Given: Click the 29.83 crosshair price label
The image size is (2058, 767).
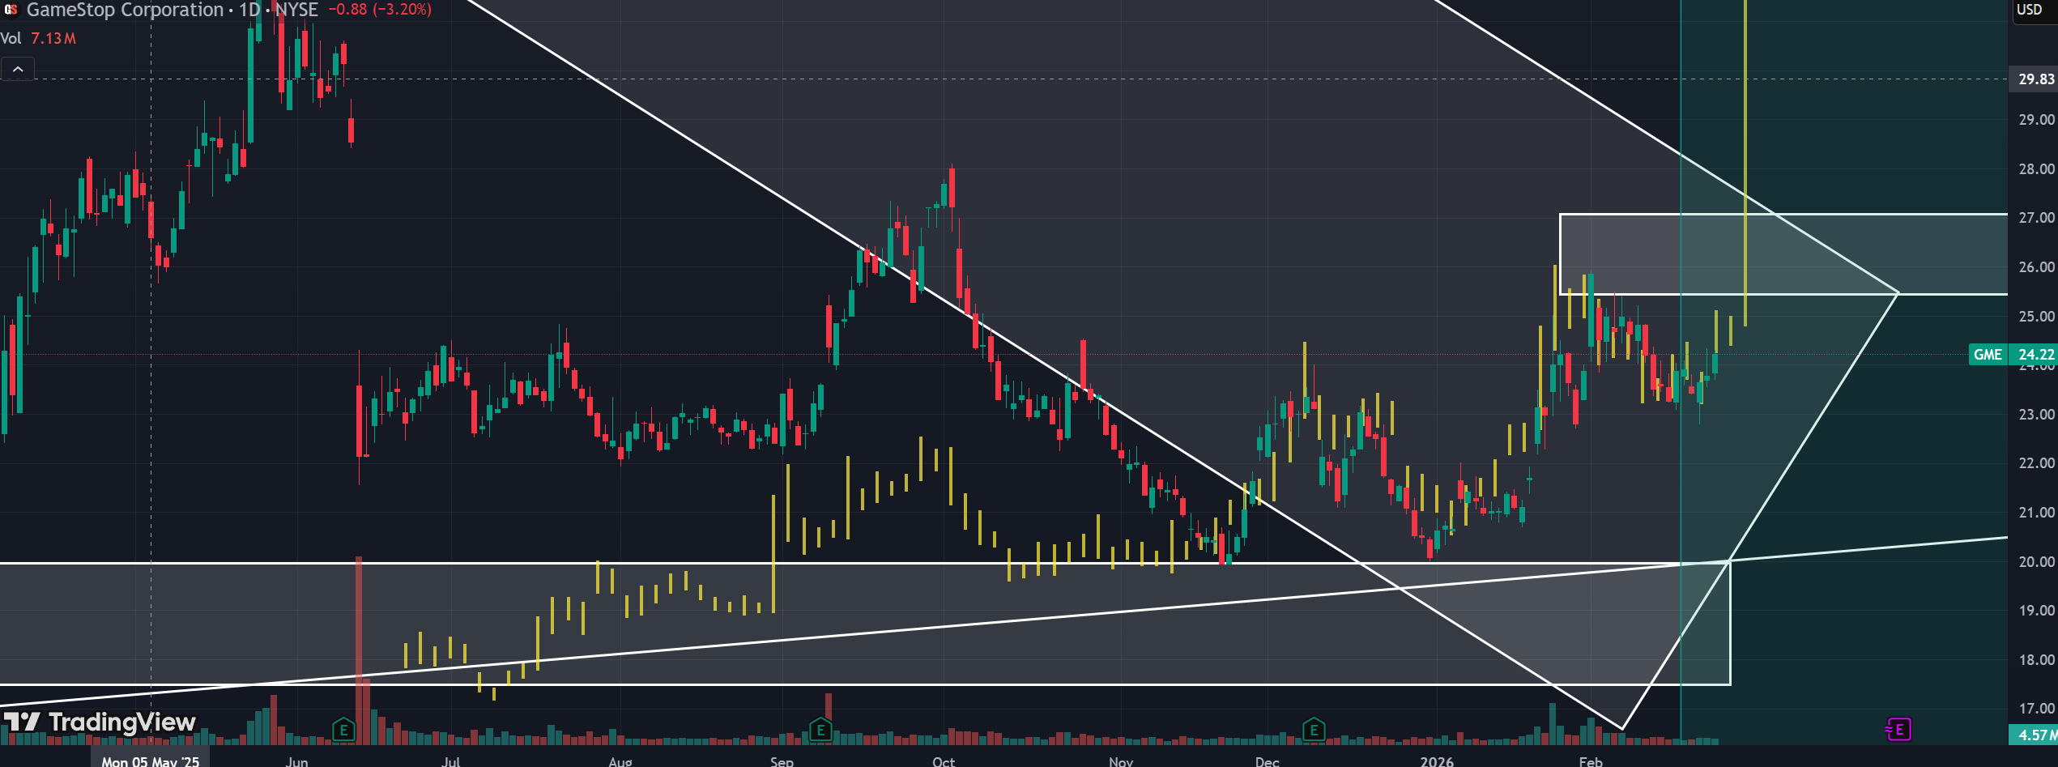Looking at the screenshot, I should coord(2035,79).
